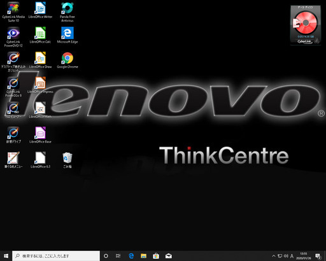Open LibreOffice Draw desktop shortcut

[40, 60]
